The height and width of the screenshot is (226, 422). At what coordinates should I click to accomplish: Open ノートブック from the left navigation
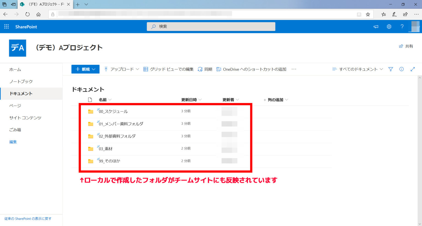click(x=21, y=81)
